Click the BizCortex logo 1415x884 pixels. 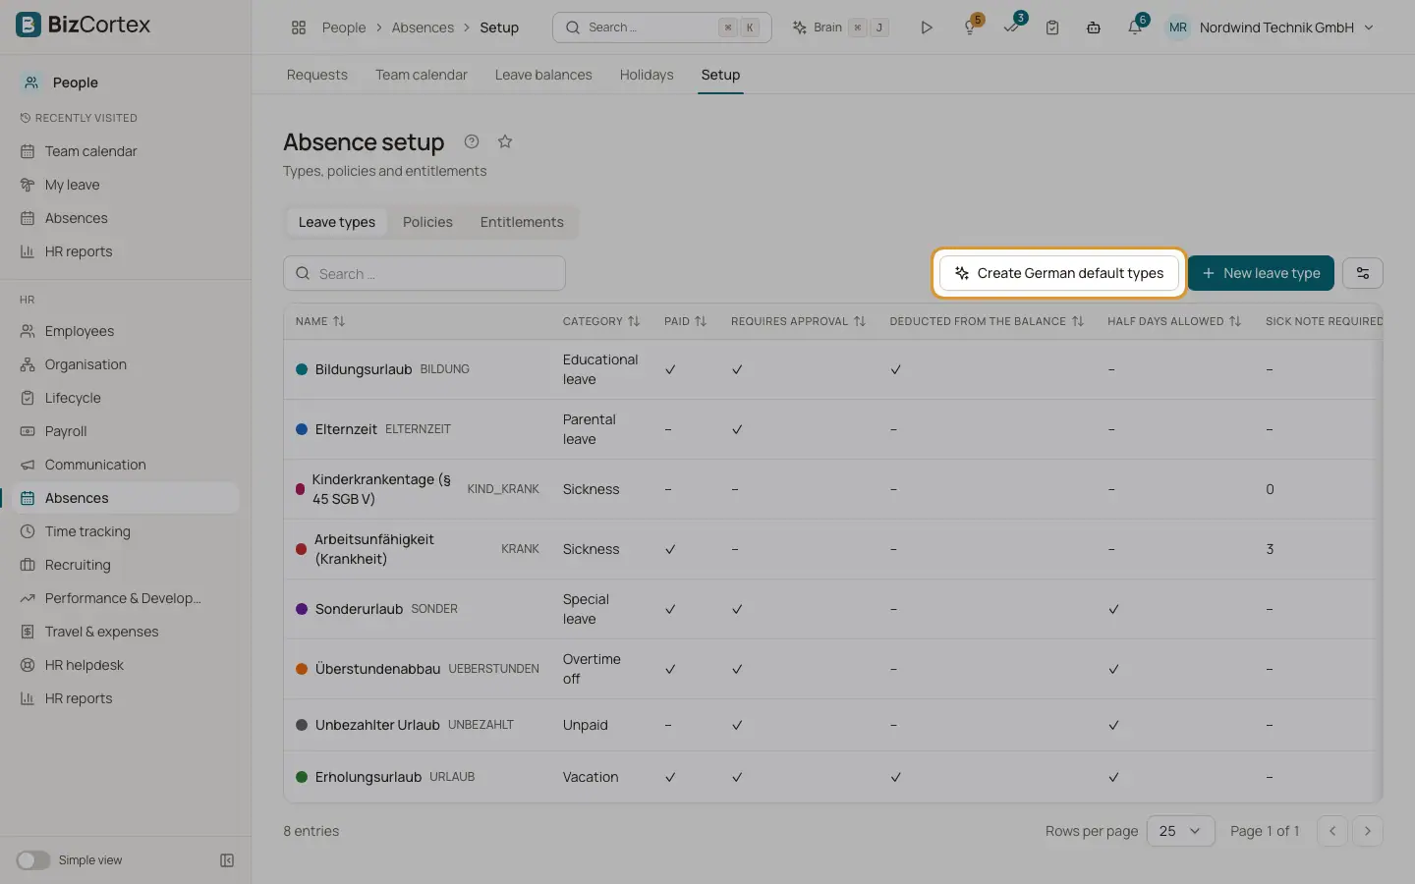(84, 25)
